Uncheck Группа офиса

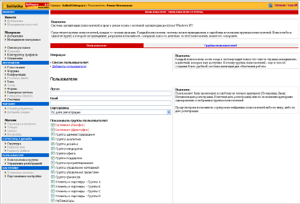click(x=52, y=153)
